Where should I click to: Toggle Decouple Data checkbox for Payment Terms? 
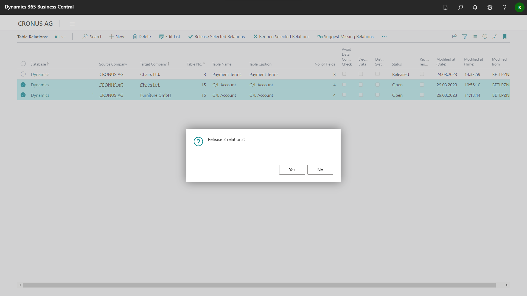pyautogui.click(x=361, y=74)
